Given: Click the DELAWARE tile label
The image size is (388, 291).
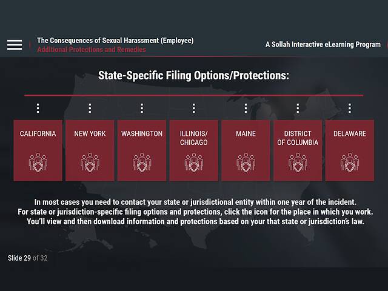Looking at the screenshot, I should point(350,133).
